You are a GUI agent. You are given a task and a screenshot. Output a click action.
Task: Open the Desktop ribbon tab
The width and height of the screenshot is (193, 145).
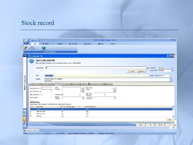(113, 44)
